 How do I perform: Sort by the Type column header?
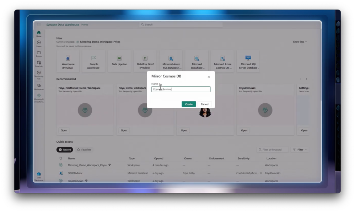click(x=132, y=158)
